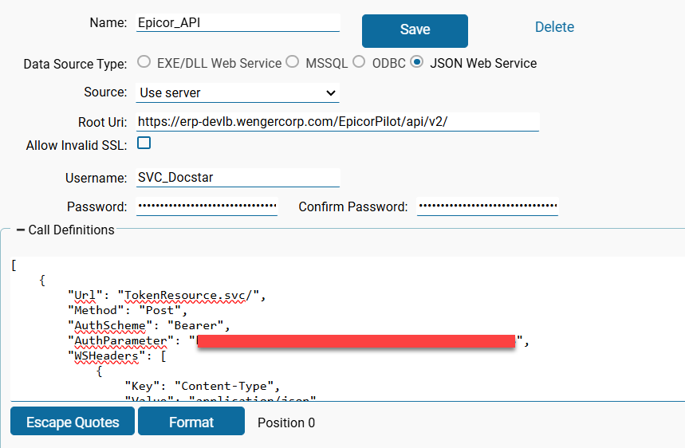Select EXE/DLL Web Service radio button
Viewport: 685px width, 448px height.
pyautogui.click(x=144, y=62)
